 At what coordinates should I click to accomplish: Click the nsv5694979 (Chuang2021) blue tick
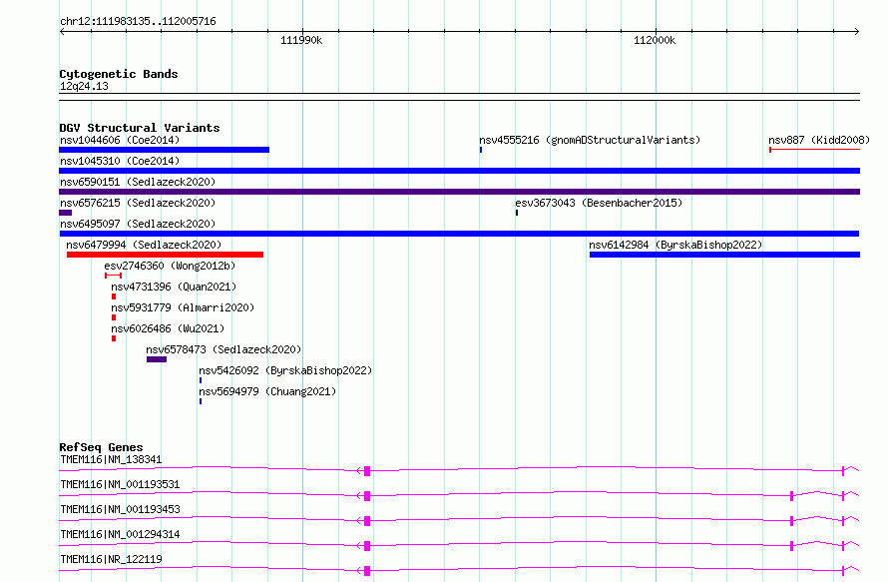click(x=201, y=401)
